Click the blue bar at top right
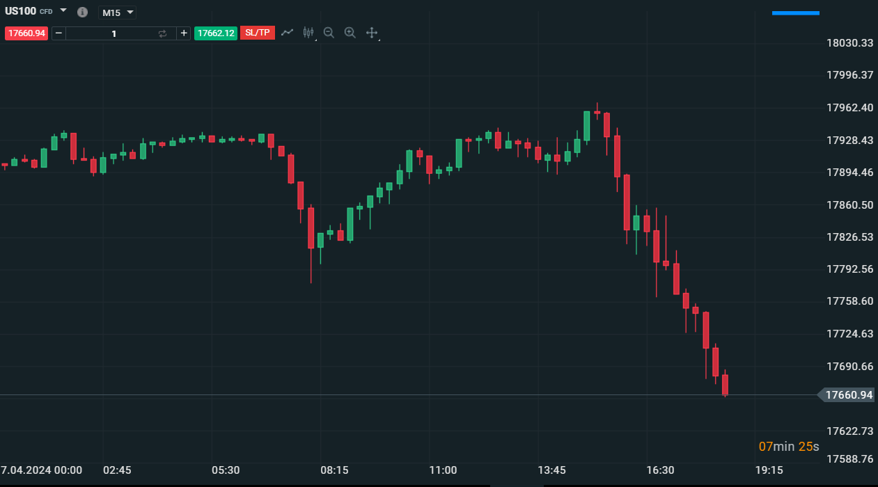Screen dimensions: 878x487 [x=795, y=13]
